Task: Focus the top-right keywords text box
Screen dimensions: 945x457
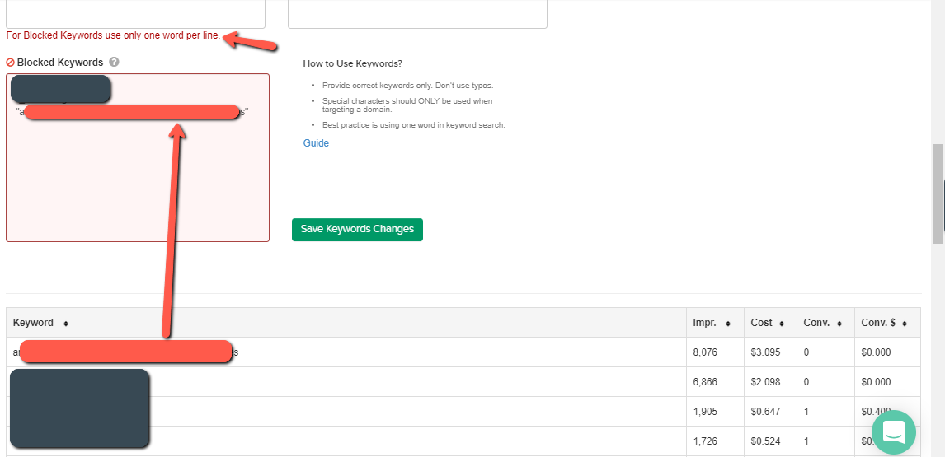Action: click(x=417, y=12)
